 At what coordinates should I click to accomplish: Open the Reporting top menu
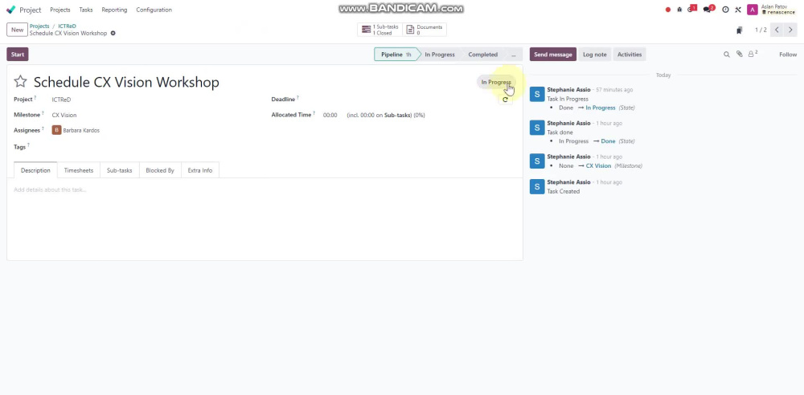(x=114, y=10)
